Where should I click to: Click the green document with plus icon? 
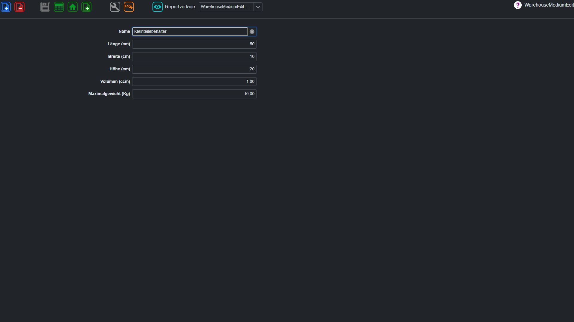[x=86, y=7]
